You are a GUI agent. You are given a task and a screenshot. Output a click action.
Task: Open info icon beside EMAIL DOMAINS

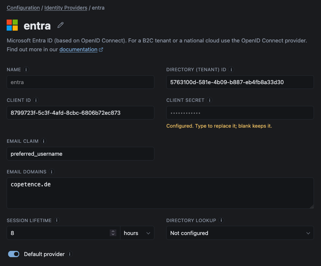click(52, 172)
